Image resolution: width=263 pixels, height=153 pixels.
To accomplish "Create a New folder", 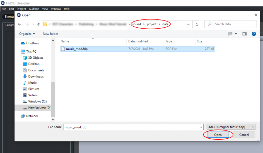I will point(50,34).
